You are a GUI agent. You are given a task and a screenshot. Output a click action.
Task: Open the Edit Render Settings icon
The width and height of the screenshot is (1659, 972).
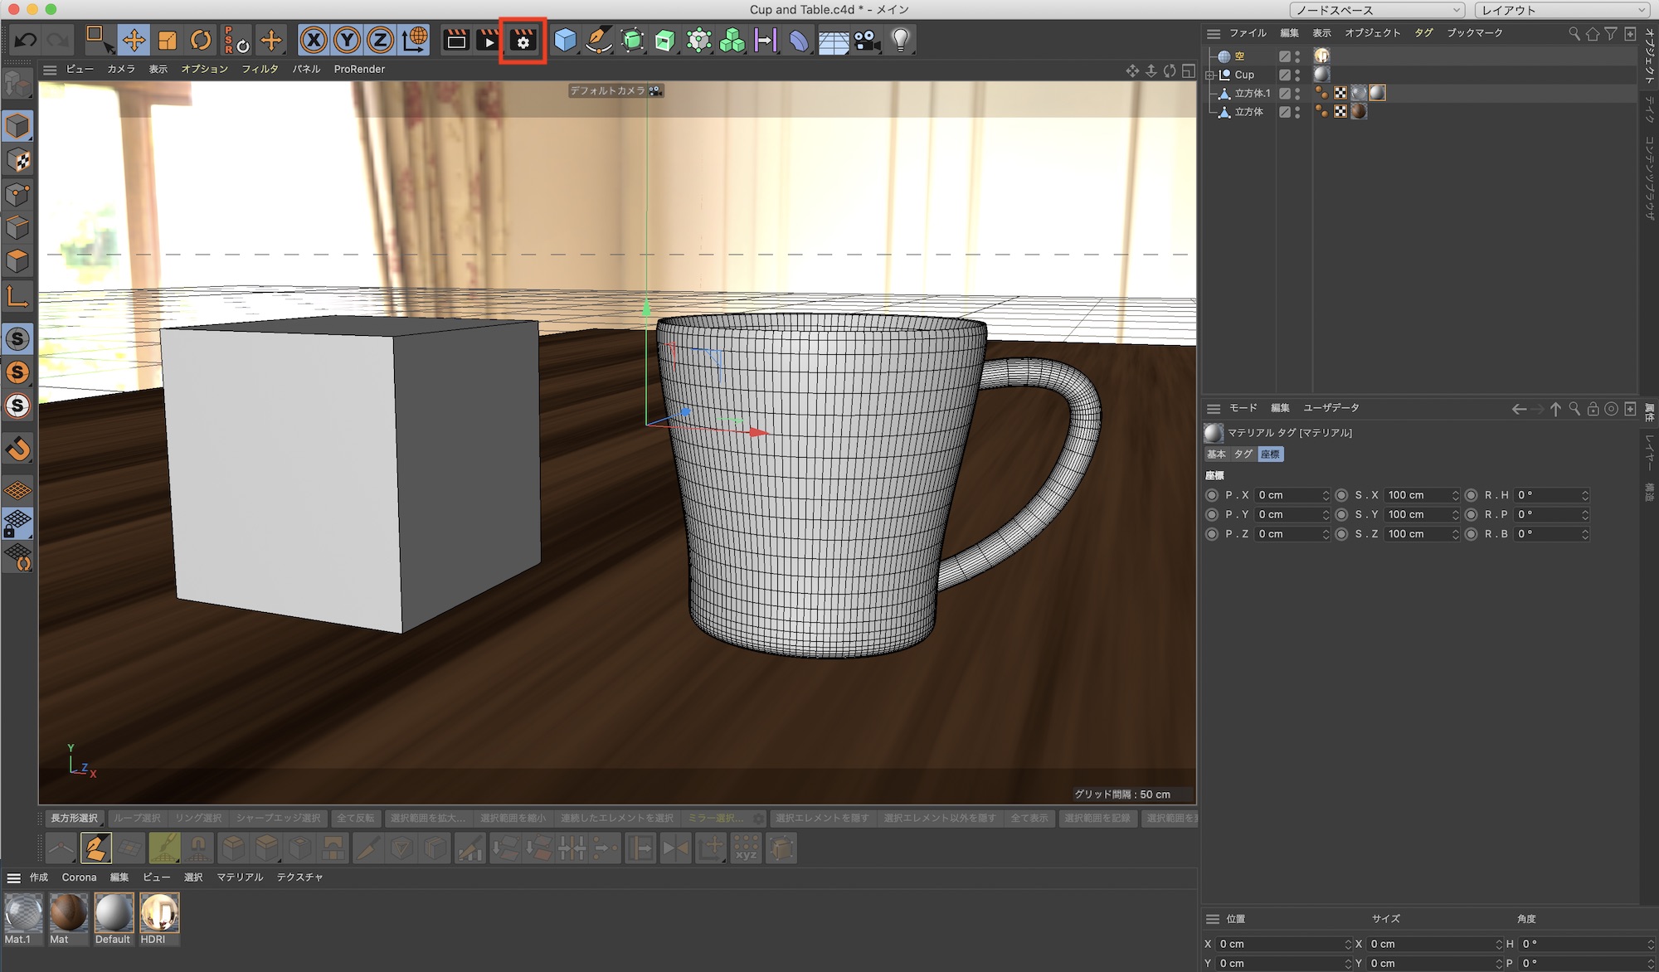tap(523, 40)
